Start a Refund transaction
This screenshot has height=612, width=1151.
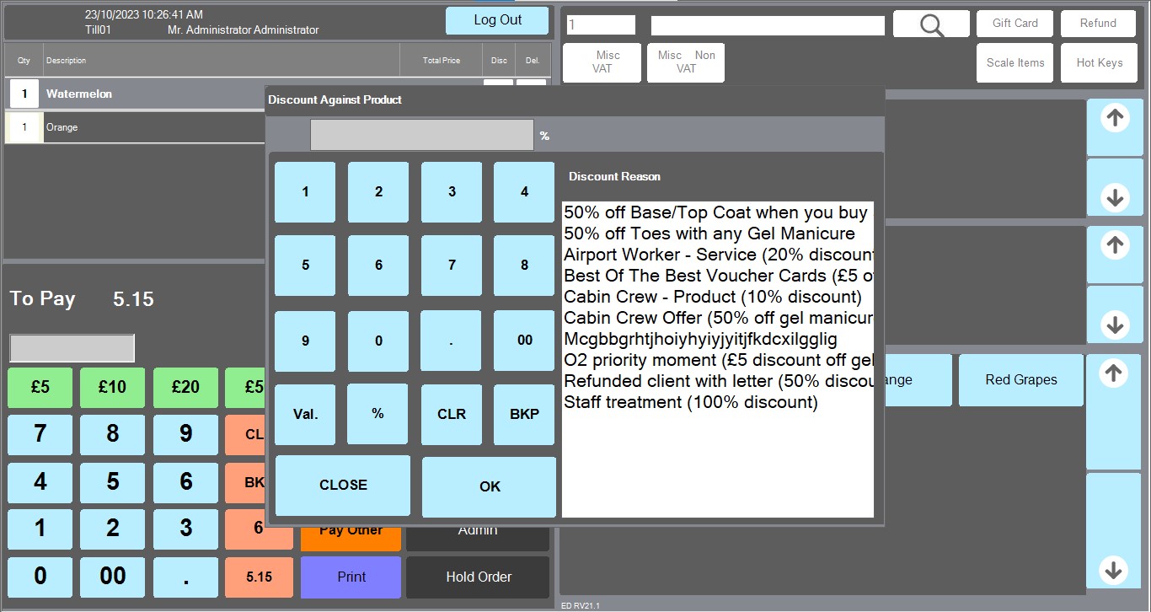pos(1097,24)
